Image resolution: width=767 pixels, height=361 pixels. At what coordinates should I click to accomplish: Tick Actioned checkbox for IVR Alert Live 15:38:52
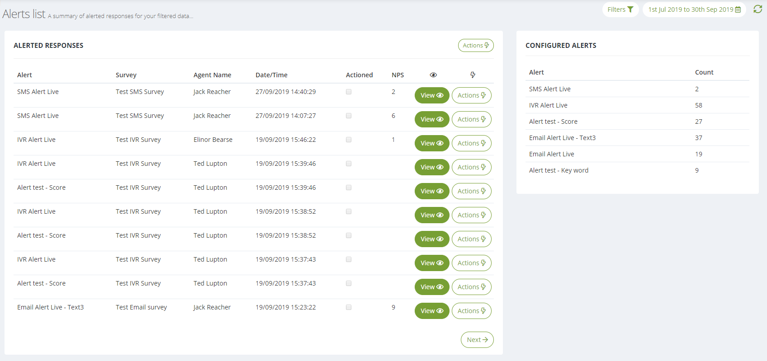(x=349, y=211)
